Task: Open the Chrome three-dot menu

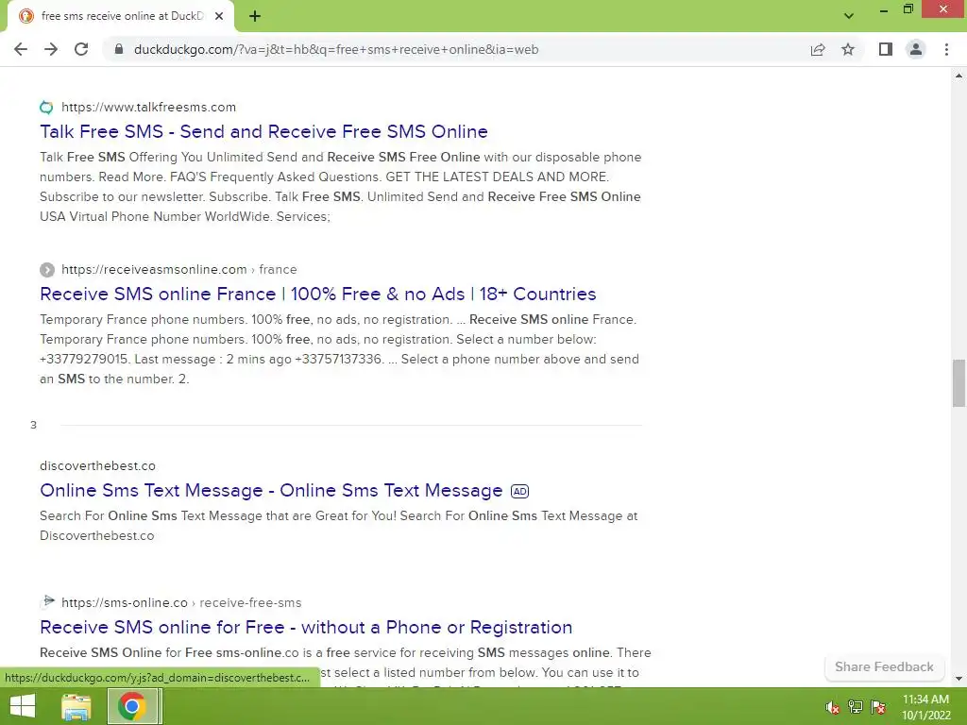Action: (946, 49)
